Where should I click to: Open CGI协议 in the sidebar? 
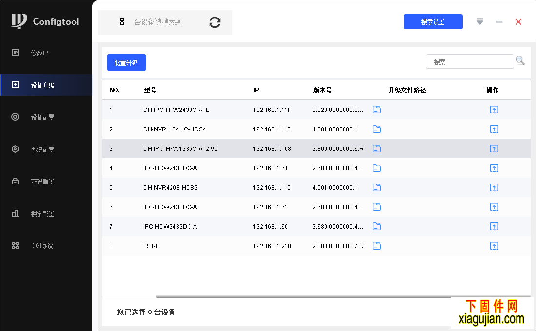click(x=46, y=246)
